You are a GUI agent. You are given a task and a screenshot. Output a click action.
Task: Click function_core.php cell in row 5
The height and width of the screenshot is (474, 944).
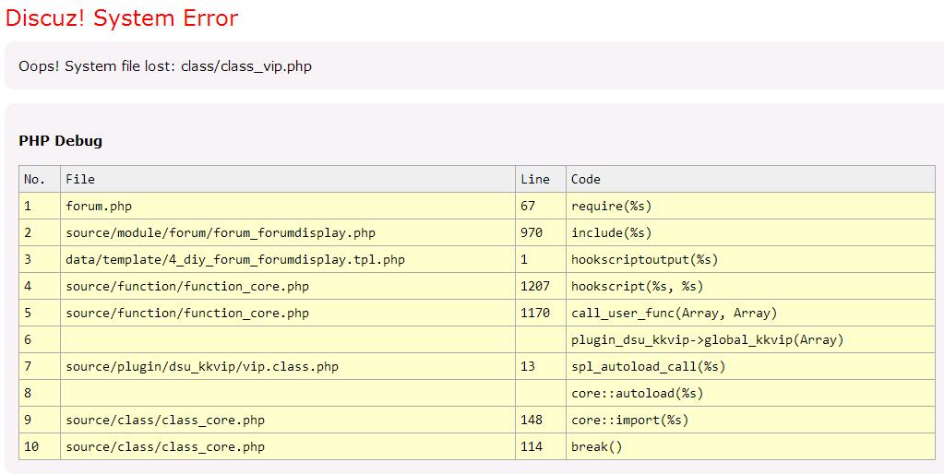(x=288, y=314)
